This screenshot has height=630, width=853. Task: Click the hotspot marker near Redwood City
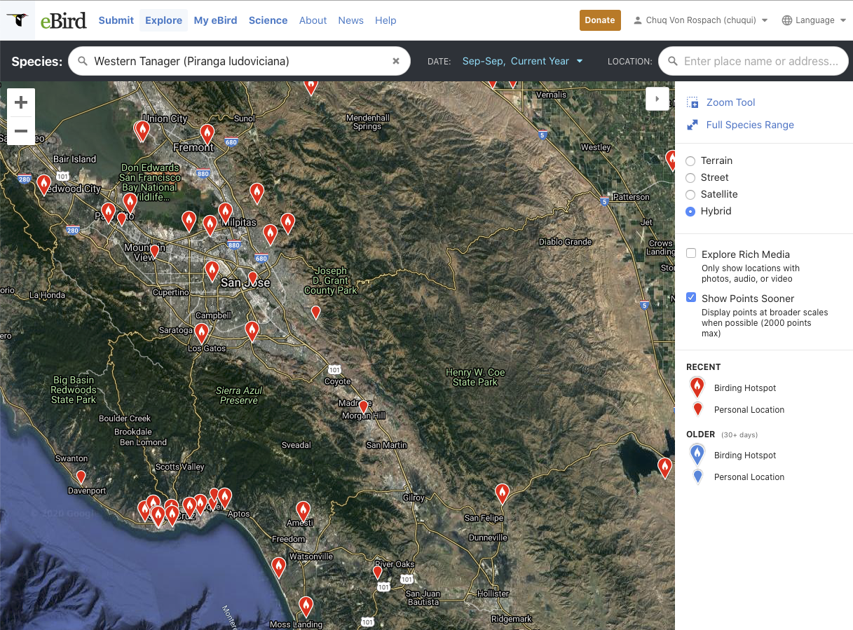pos(43,185)
